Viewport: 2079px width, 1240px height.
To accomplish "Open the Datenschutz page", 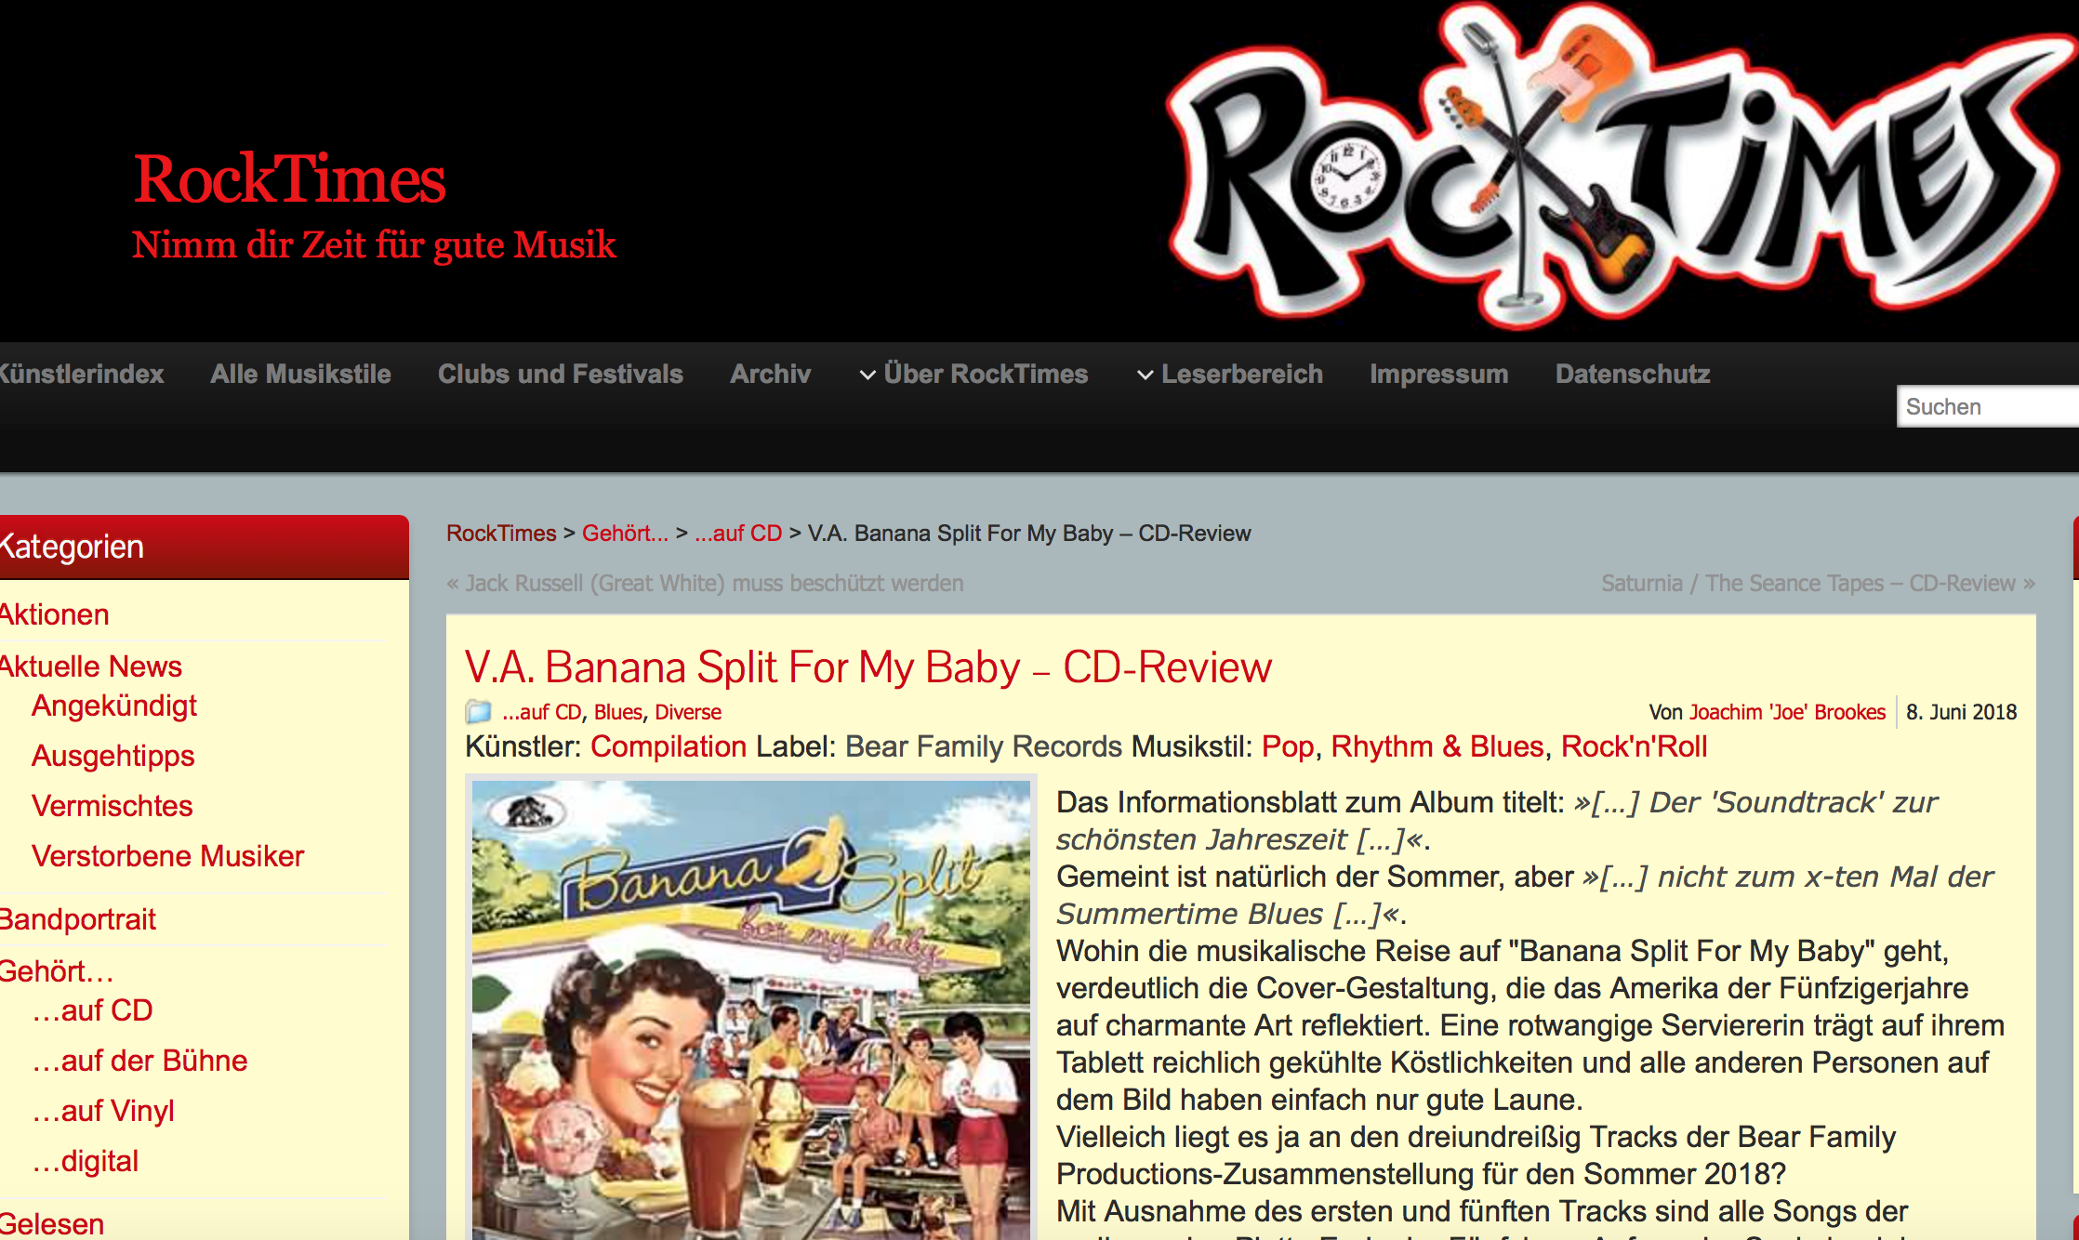I will (1633, 374).
